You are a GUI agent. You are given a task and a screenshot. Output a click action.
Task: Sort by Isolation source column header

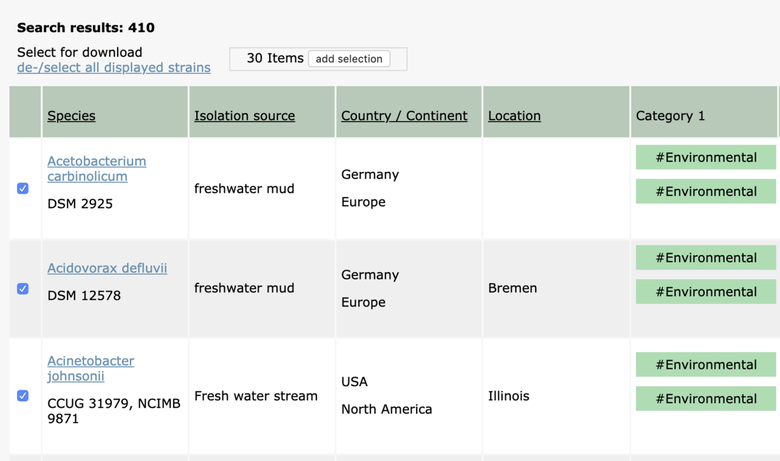(x=244, y=116)
